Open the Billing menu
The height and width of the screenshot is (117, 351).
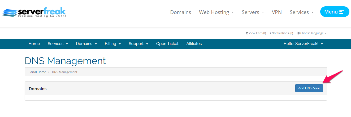pyautogui.click(x=113, y=44)
